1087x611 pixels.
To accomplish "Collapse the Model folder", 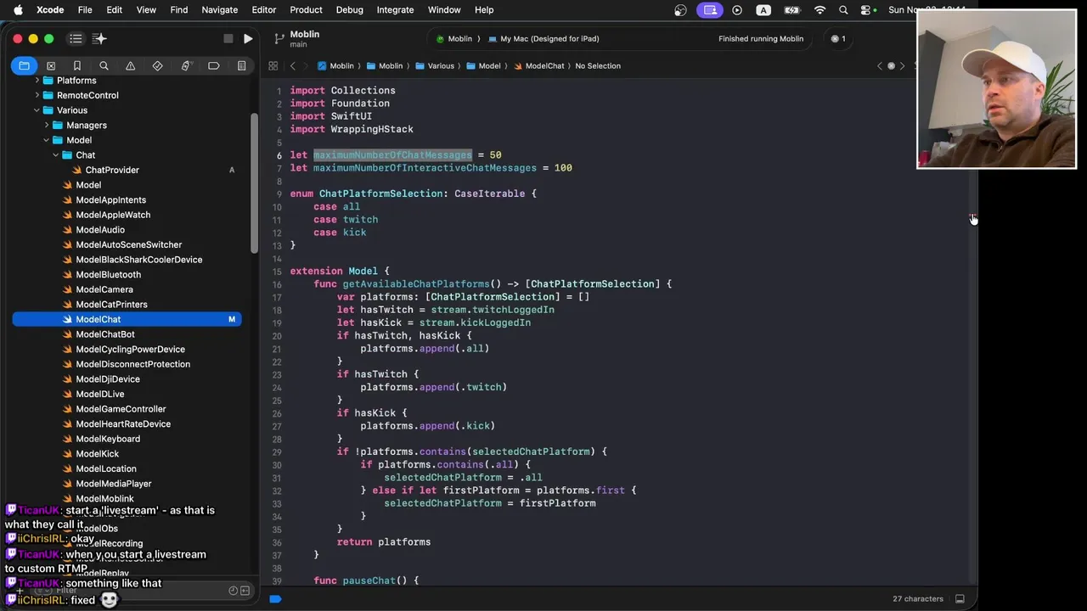I will click(x=47, y=140).
